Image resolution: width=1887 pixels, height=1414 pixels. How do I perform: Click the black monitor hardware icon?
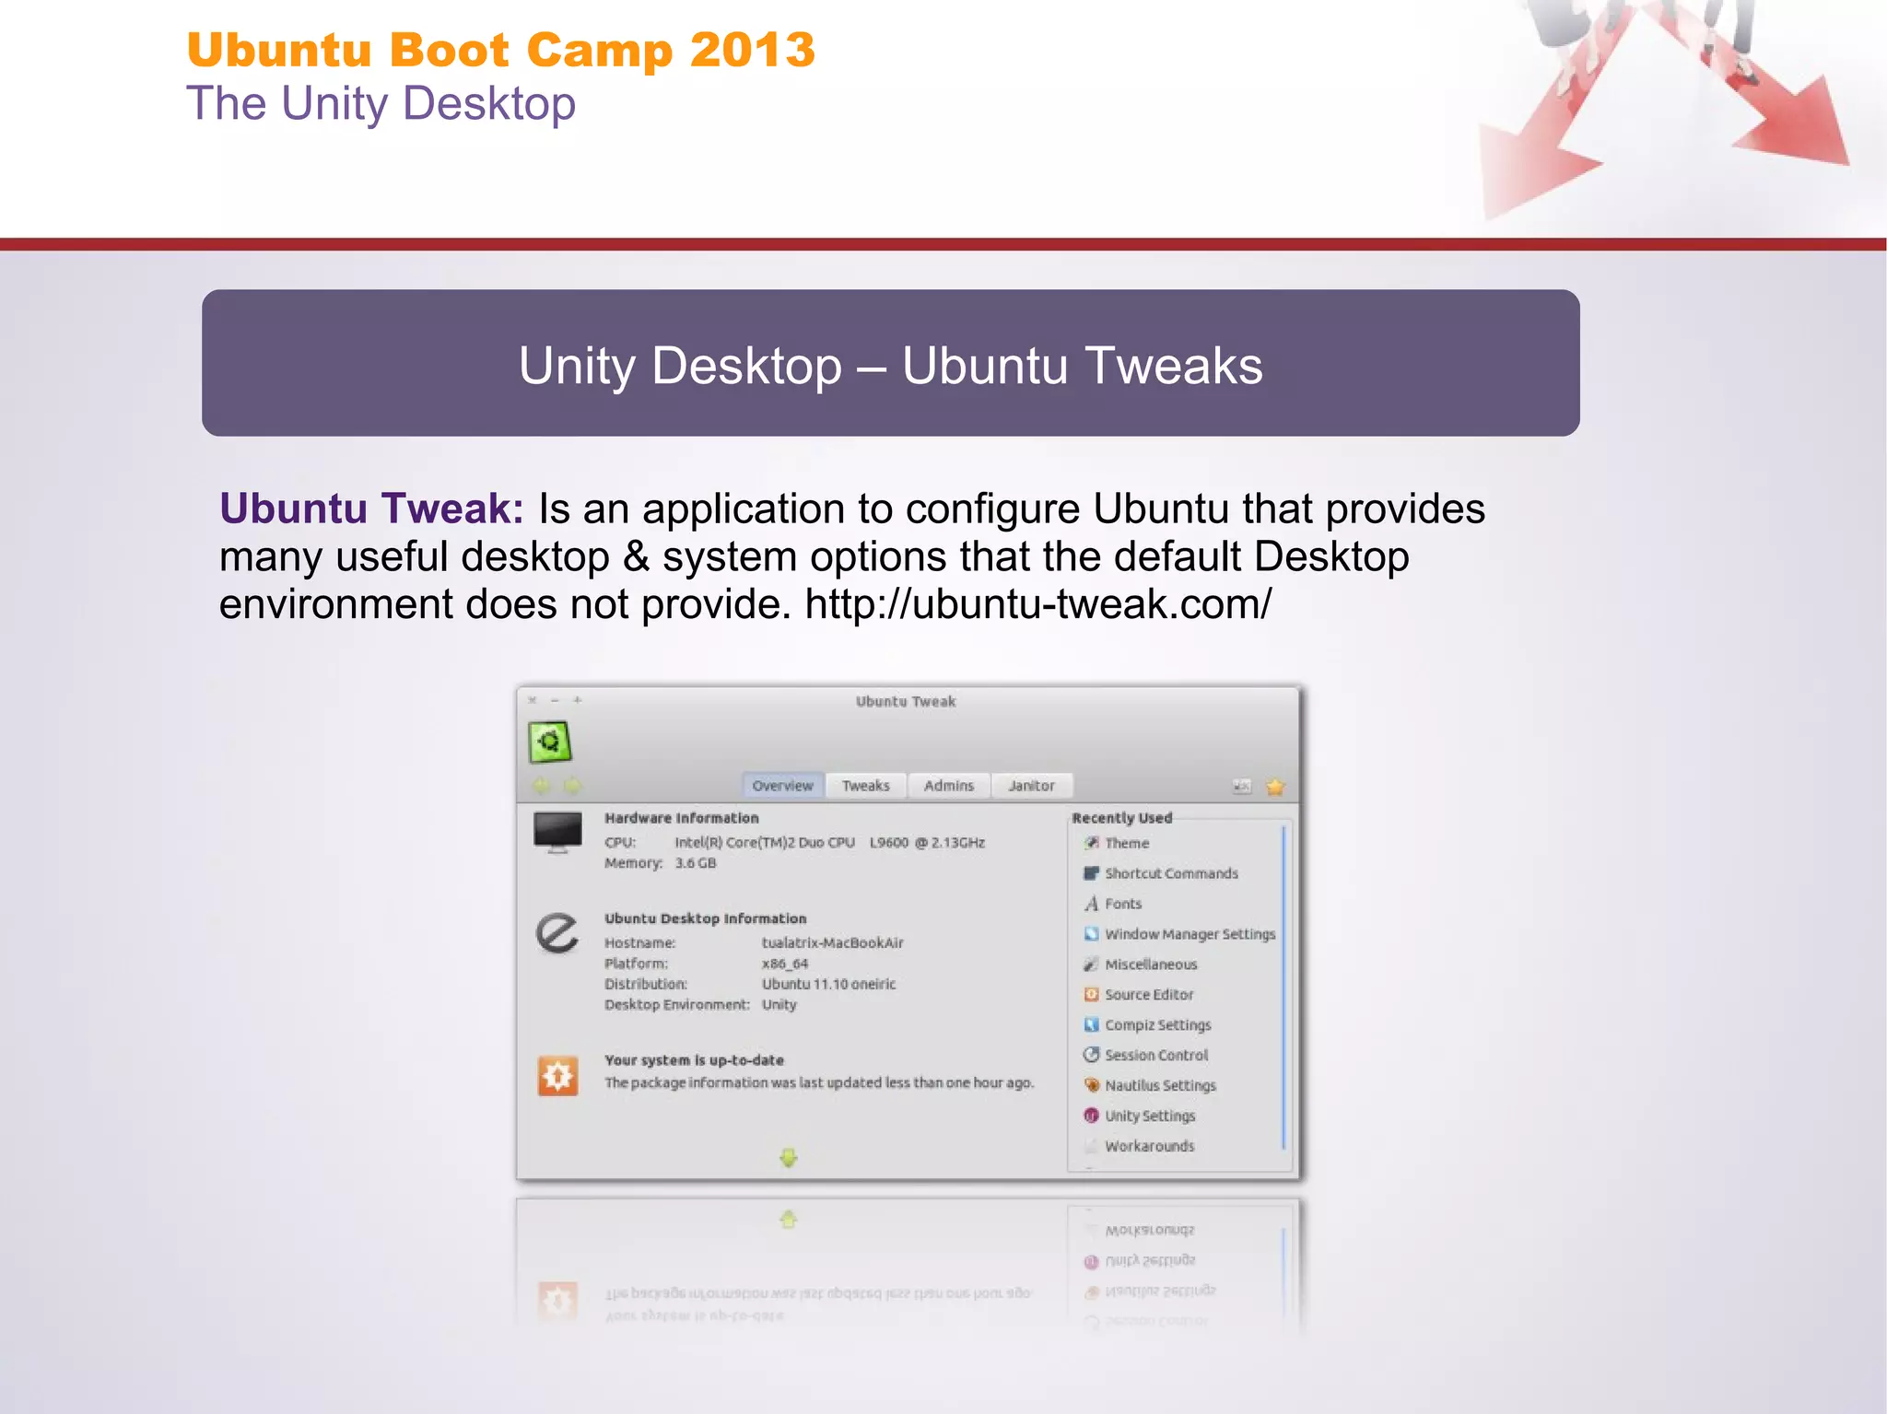click(x=557, y=832)
